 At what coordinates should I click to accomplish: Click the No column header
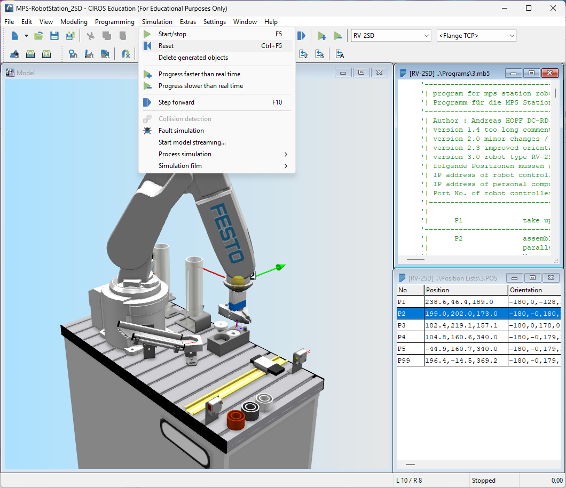tap(410, 290)
